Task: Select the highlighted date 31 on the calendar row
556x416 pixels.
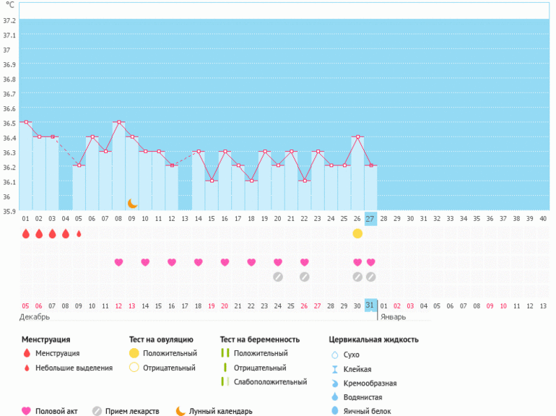Action: pyautogui.click(x=370, y=305)
